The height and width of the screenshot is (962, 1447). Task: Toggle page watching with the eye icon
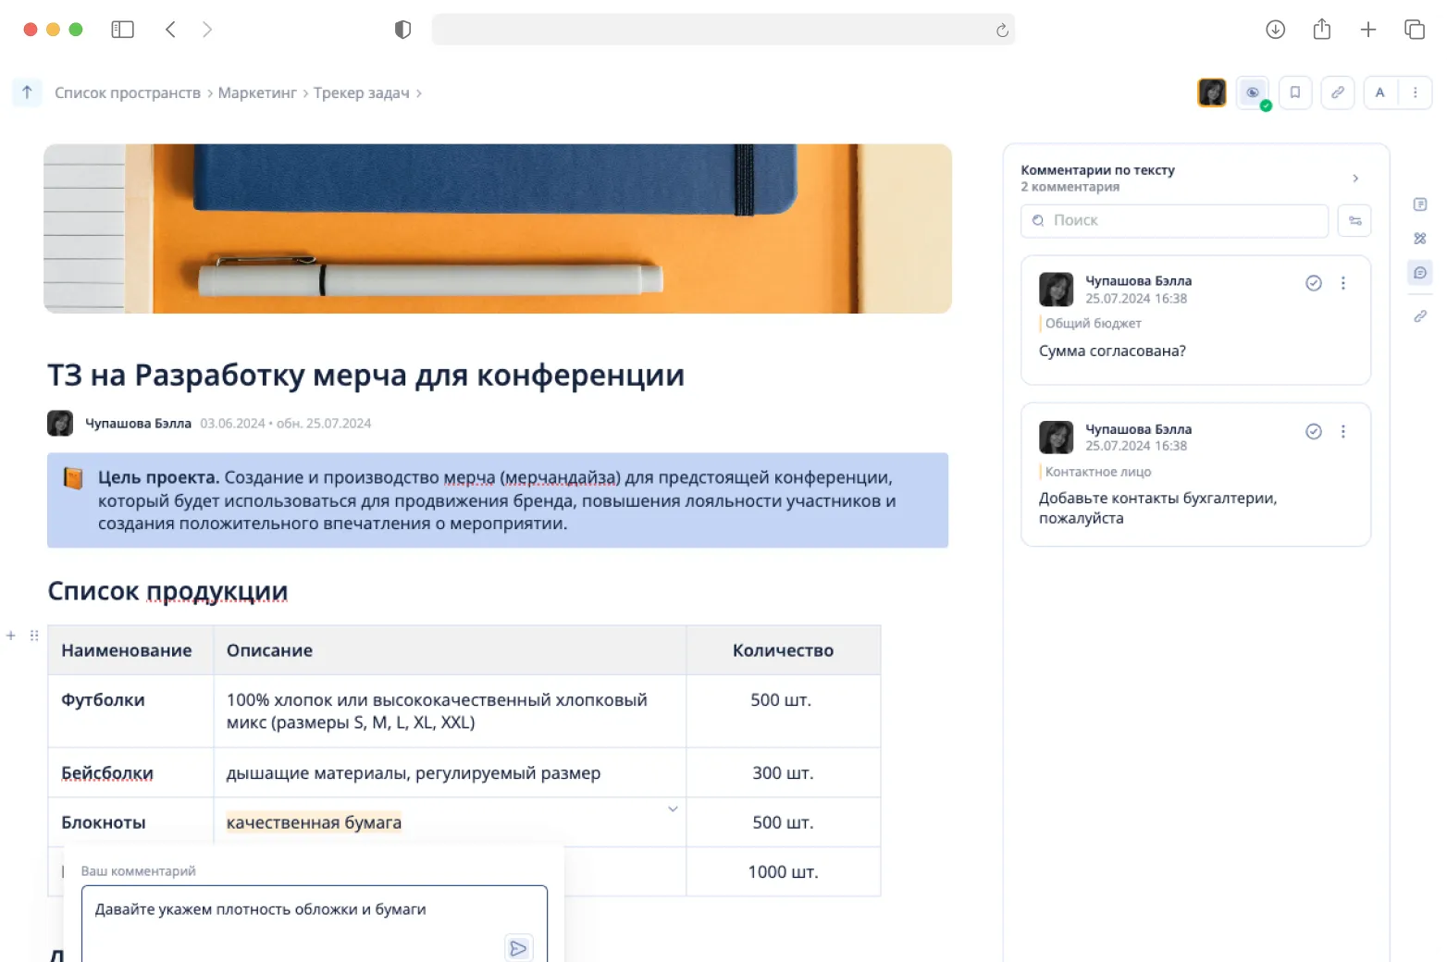click(x=1253, y=92)
